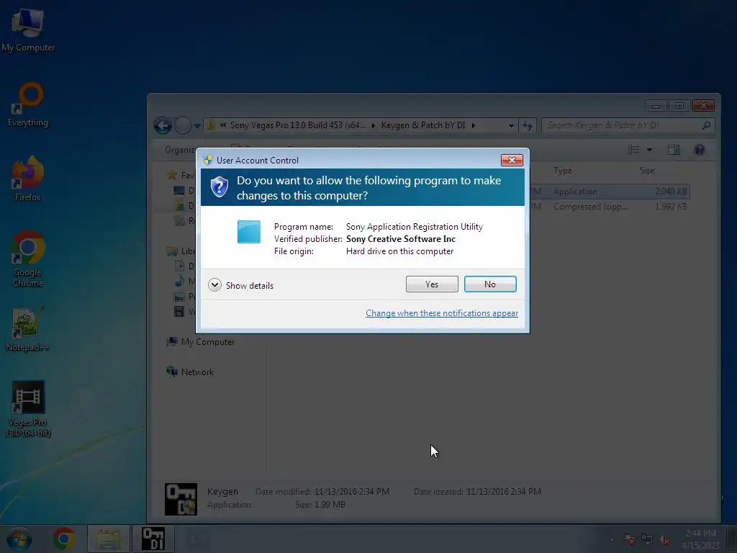Open the view options dropdown arrow
This screenshot has width=737, height=553.
click(650, 150)
